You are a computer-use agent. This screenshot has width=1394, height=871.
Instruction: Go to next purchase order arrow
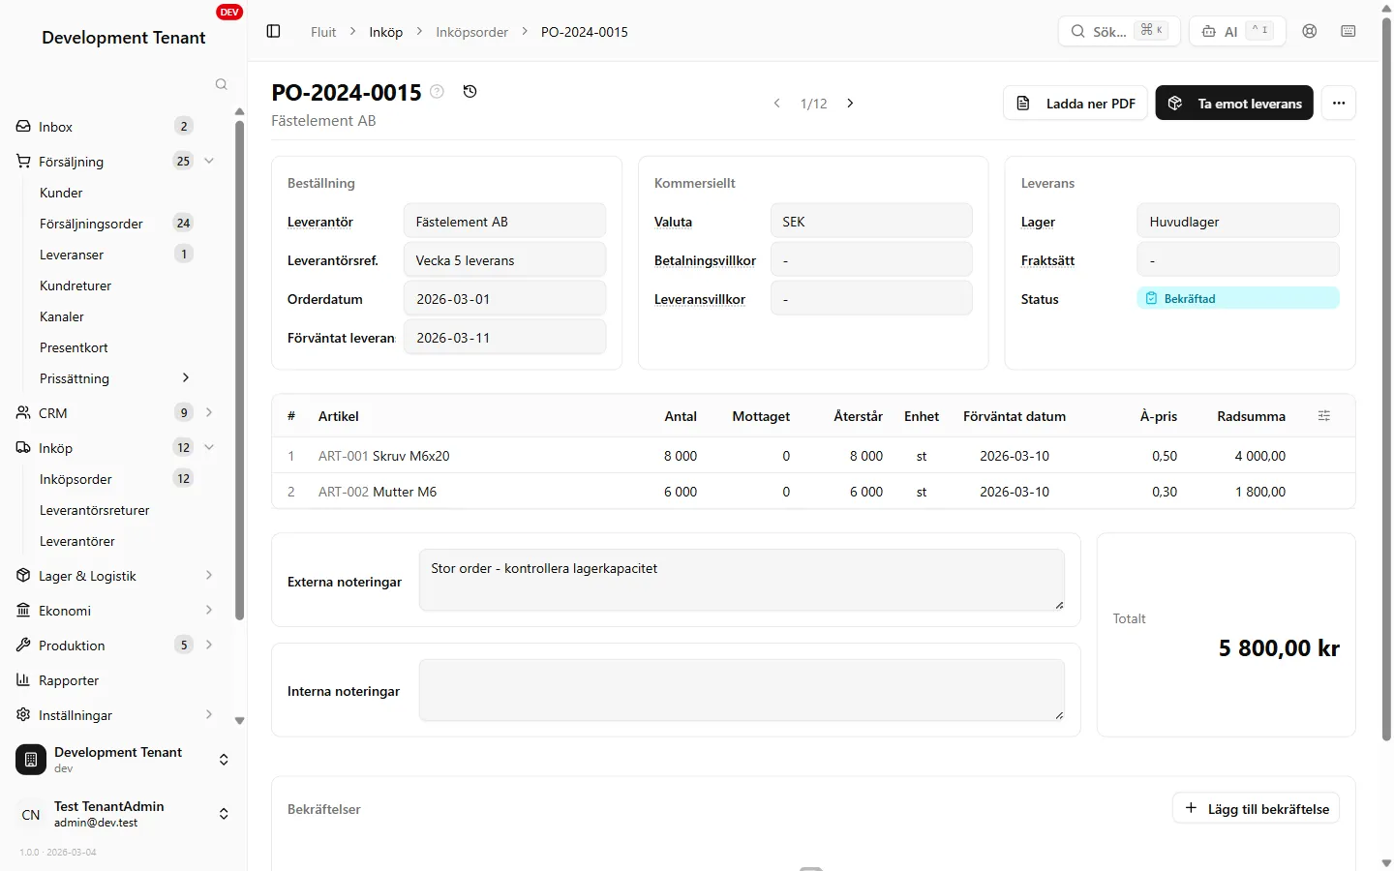850,103
